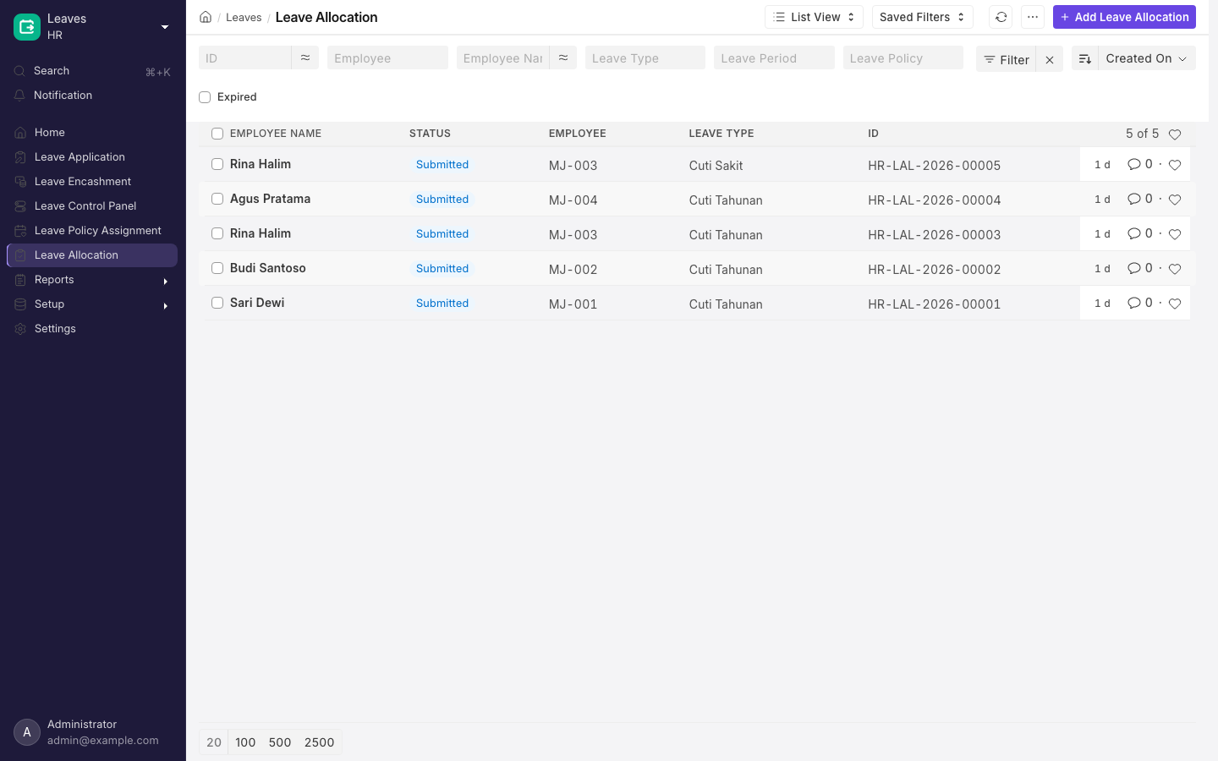Check the Sari Dewi row checkbox
1218x761 pixels.
(x=217, y=303)
